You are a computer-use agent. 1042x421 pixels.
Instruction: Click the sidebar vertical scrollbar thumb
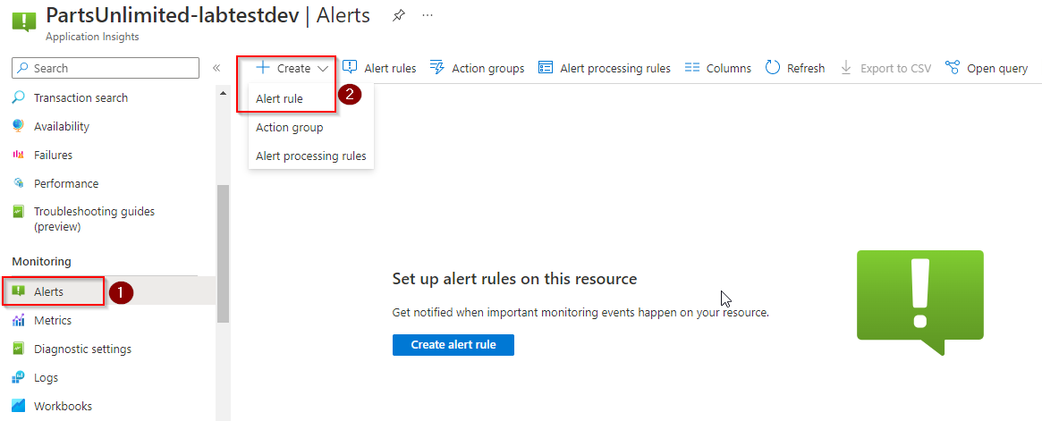tap(223, 254)
